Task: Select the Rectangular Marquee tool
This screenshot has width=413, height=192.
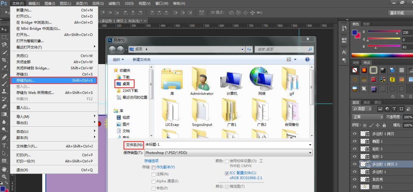Action: pos(4,37)
